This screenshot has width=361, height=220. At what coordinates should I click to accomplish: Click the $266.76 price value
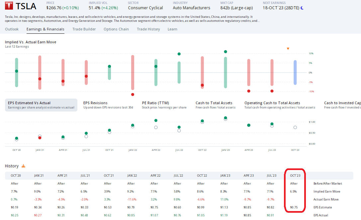pyautogui.click(x=54, y=8)
